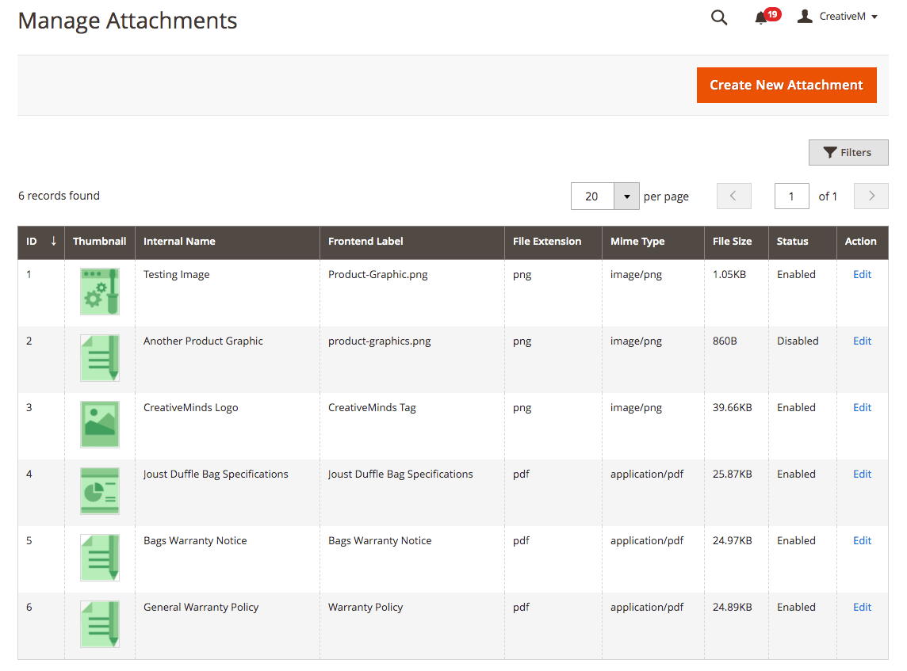Expand the per page count dropdown
Screen dimensions: 907x671
[626, 196]
